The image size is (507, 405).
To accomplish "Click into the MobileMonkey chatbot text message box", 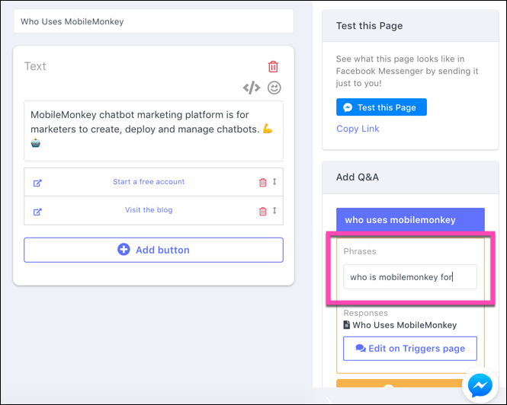I will pos(153,131).
